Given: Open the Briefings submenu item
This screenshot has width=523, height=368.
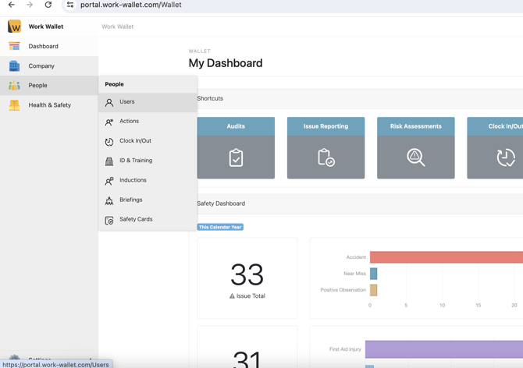Looking at the screenshot, I should [130, 200].
